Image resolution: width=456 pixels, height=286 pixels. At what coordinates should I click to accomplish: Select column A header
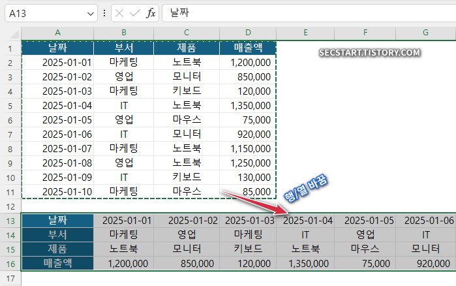pos(57,33)
